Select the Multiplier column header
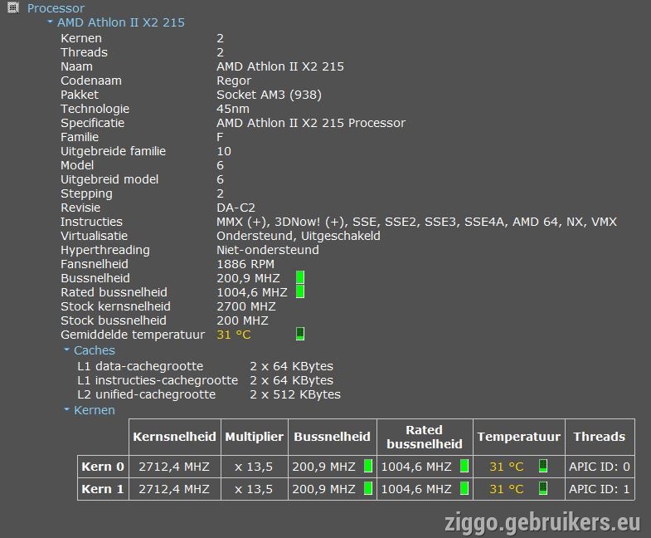This screenshot has width=651, height=538. click(254, 437)
